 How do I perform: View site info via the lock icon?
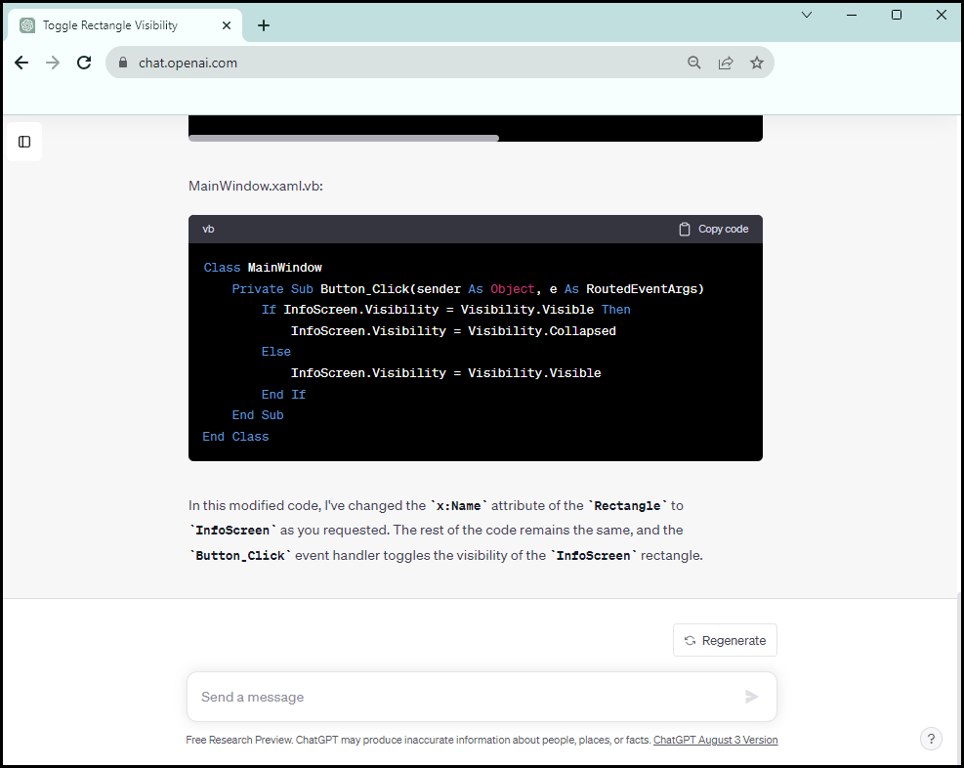(123, 63)
